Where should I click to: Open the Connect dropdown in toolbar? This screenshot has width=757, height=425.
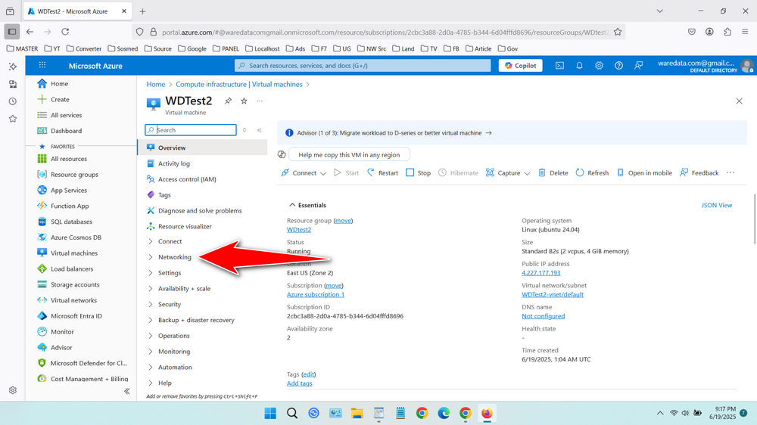pyautogui.click(x=304, y=172)
